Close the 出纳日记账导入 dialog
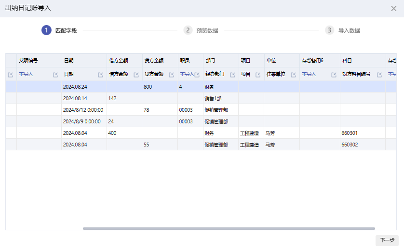The width and height of the screenshot is (404, 251). (x=394, y=8)
